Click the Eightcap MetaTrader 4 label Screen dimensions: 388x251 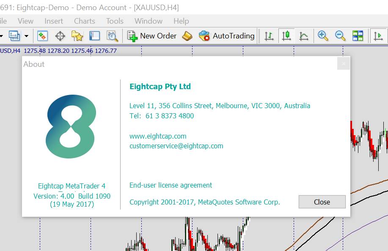coord(72,186)
